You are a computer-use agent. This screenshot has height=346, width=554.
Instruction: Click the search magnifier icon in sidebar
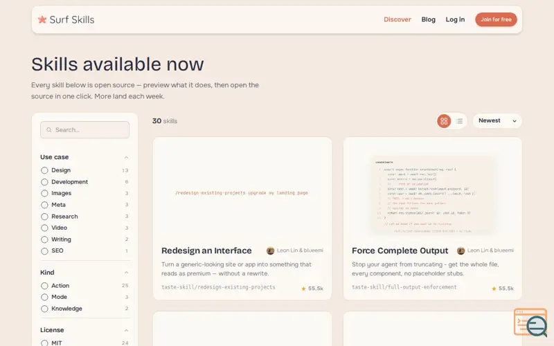(49, 130)
